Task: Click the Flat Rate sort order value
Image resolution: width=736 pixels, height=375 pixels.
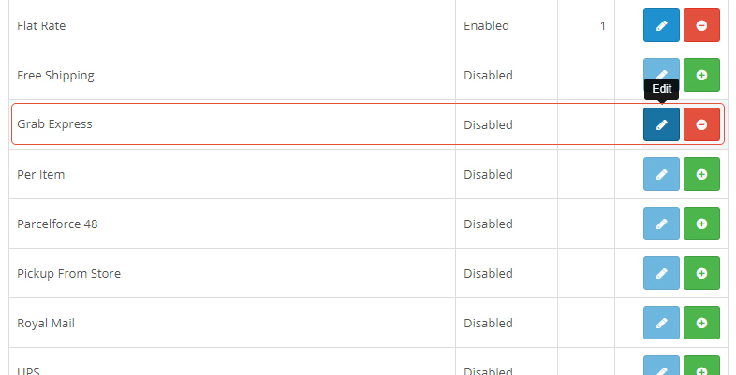Action: 602,25
